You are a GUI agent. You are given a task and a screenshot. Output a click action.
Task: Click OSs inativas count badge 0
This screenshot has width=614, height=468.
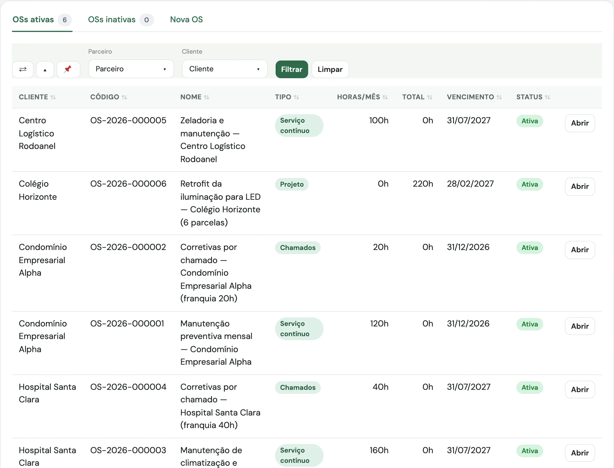147,20
